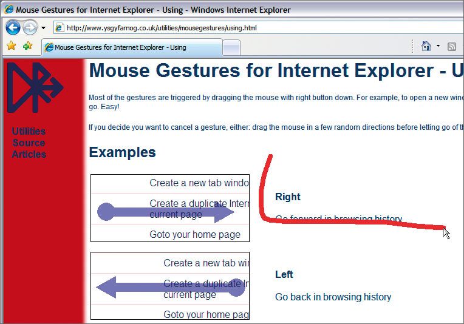Click the address bar URL field

[x=258, y=28]
